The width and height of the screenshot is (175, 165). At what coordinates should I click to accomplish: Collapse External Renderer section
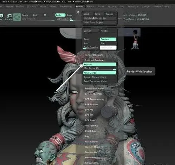pos(95,60)
